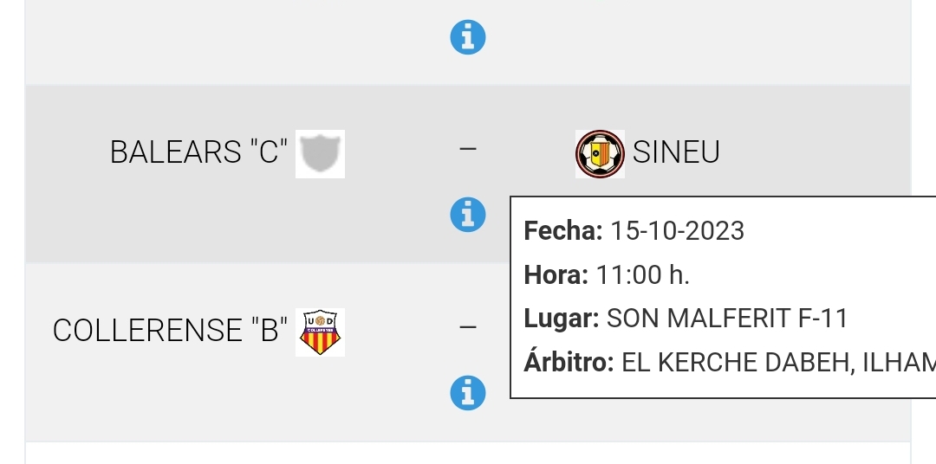Click the Collerense "B" striped club crest
936x464 pixels.
321,332
